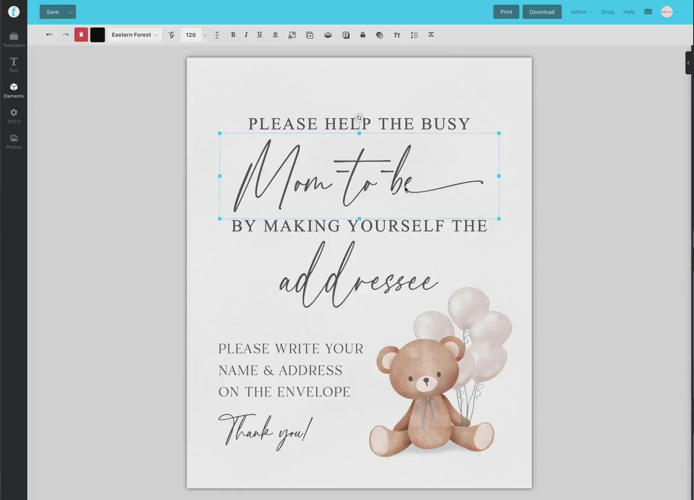
Task: Open the Admin menu
Action: (581, 12)
